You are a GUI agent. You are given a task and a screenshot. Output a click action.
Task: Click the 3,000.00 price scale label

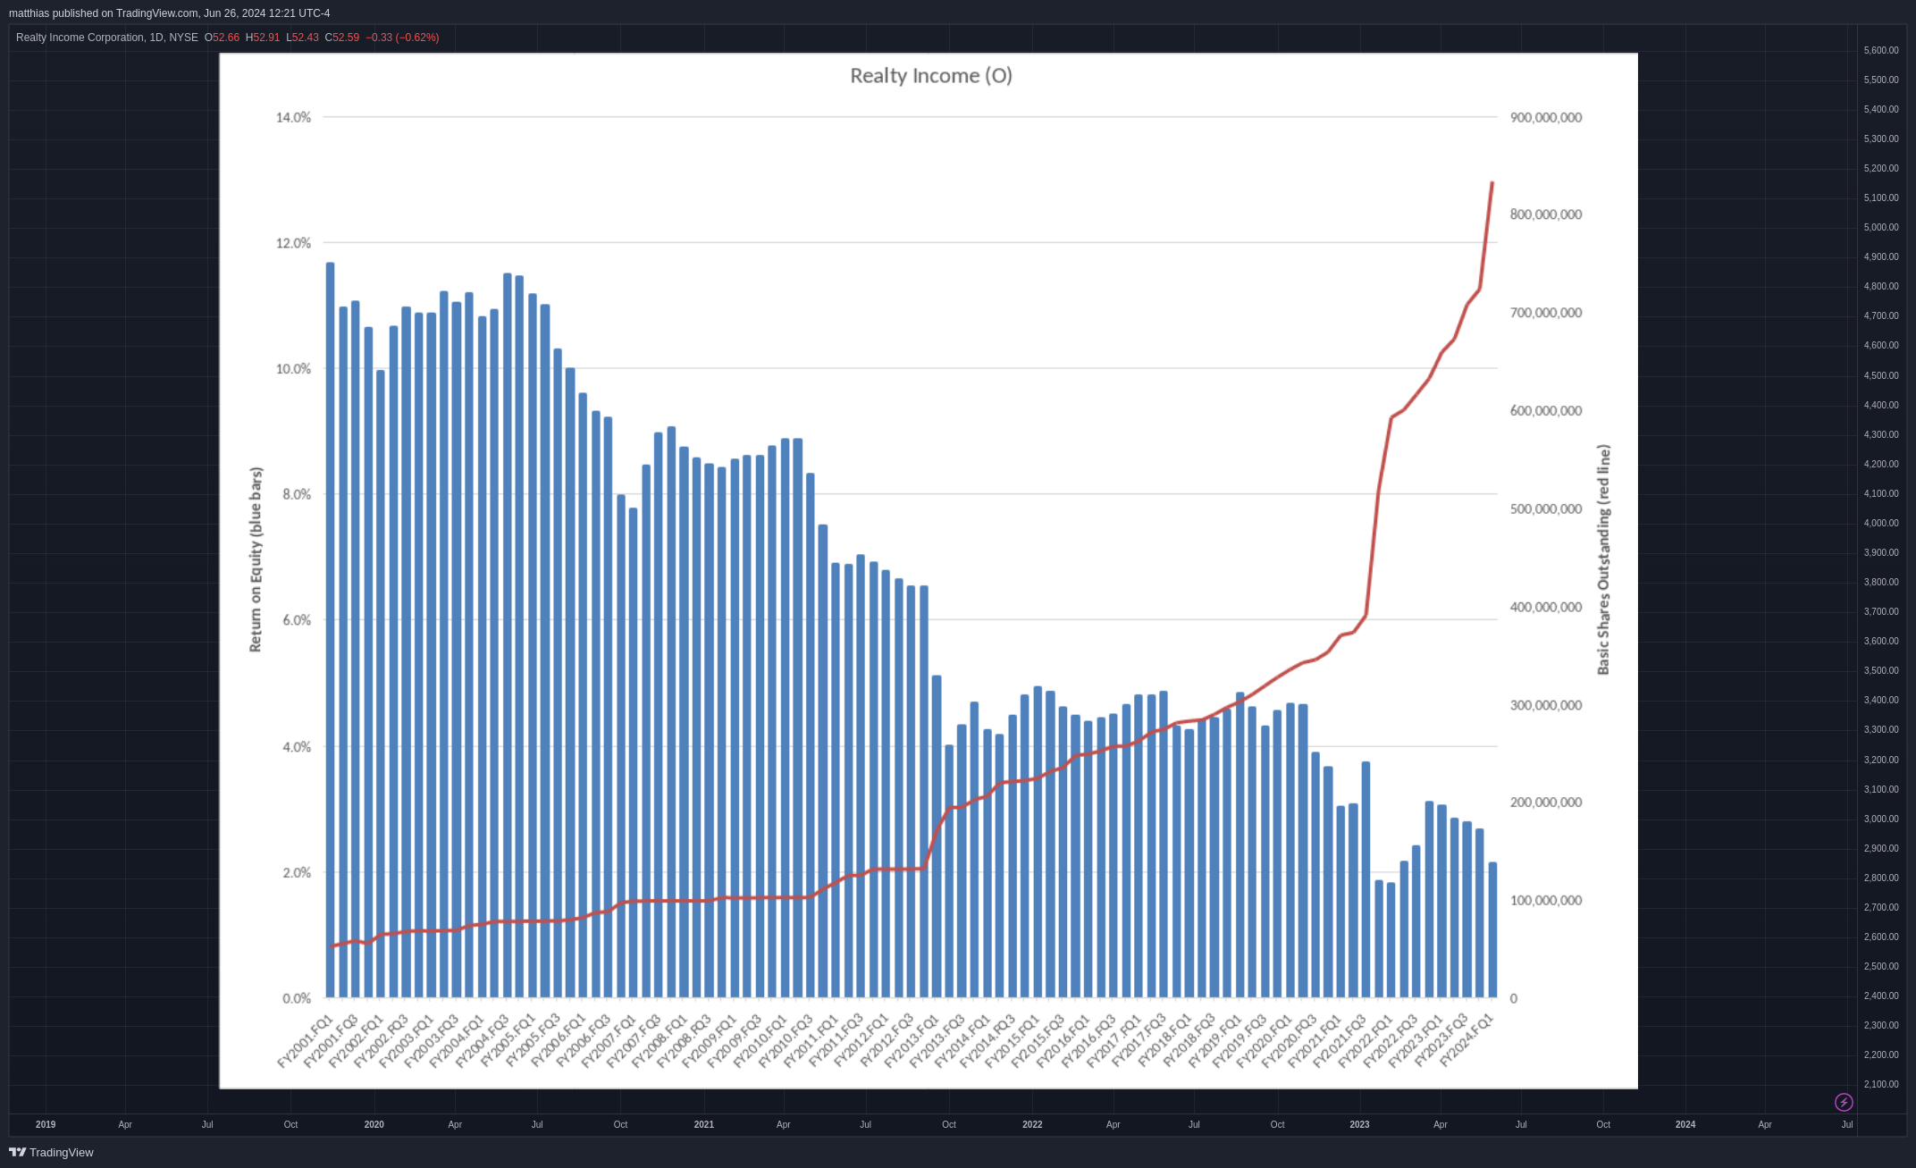(x=1881, y=819)
